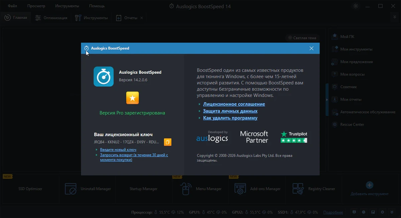The width and height of the screenshot is (401, 218).
Task: Open Мои вопросы in the sidebar
Action: coord(348,74)
